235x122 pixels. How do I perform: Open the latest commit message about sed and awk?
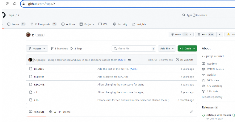(82, 60)
